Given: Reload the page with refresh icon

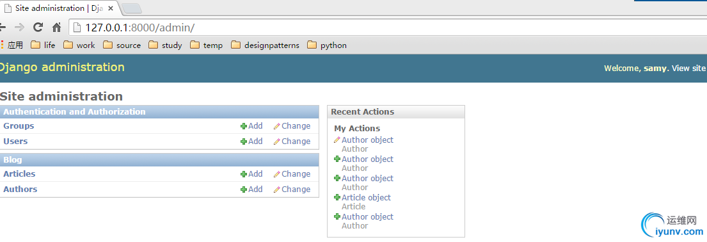Looking at the screenshot, I should point(38,27).
